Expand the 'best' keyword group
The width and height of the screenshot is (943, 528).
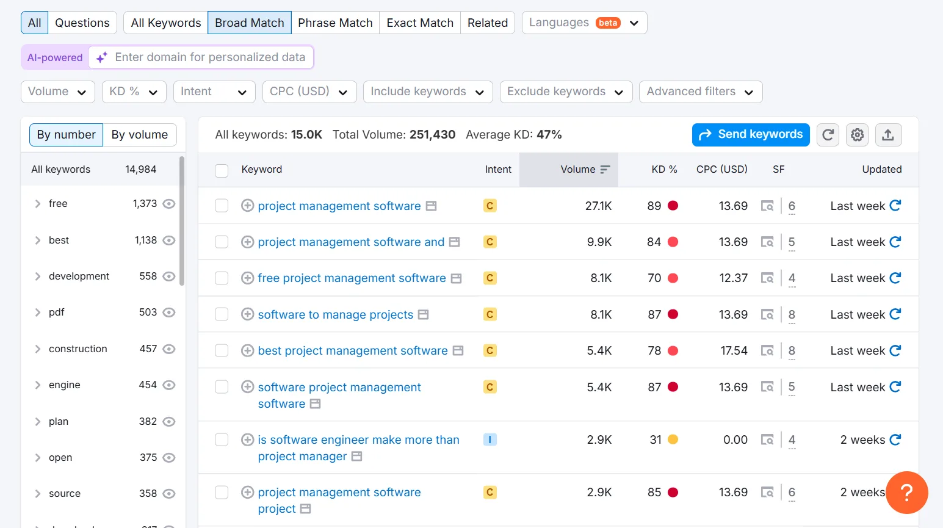pos(38,240)
